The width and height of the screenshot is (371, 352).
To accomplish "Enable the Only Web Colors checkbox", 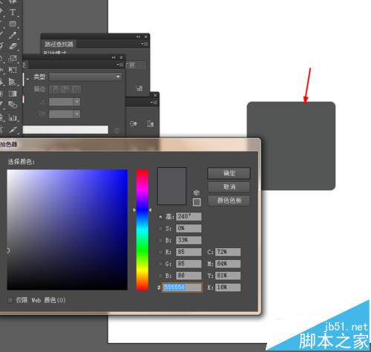I will [10, 300].
